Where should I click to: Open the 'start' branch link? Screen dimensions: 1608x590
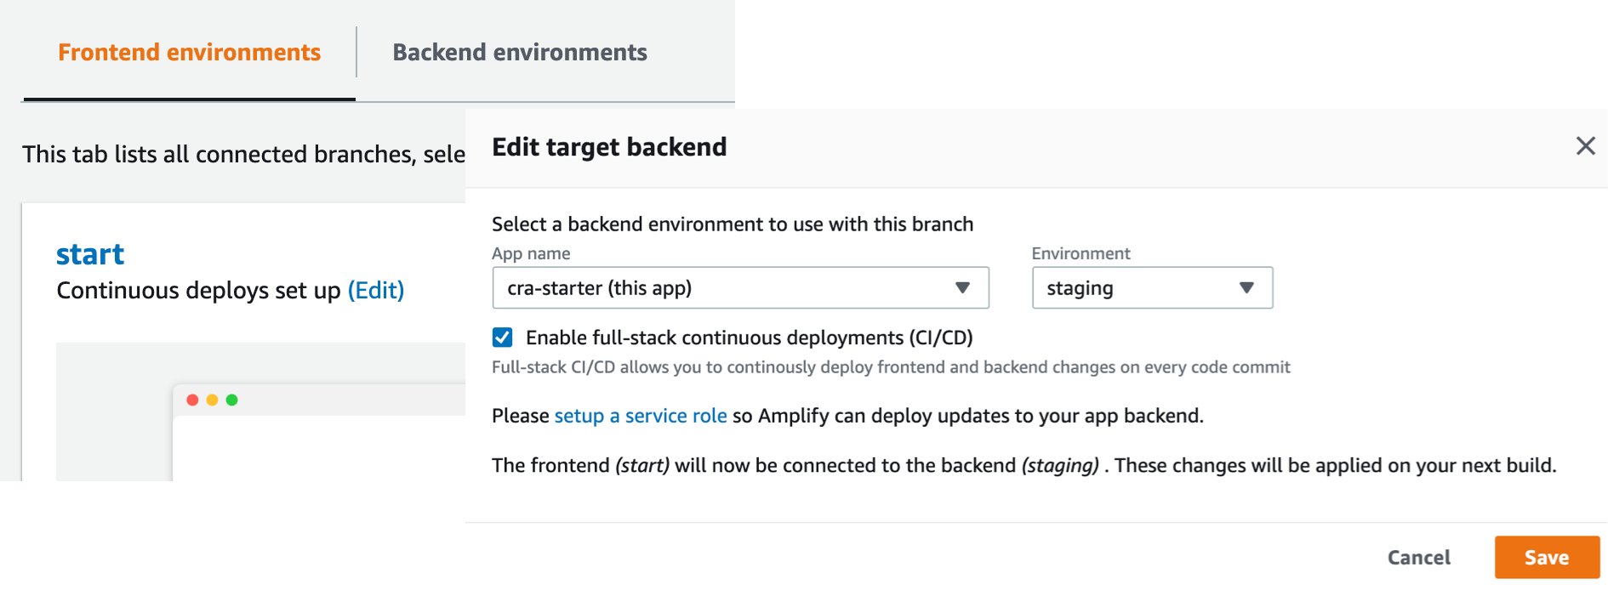click(90, 254)
